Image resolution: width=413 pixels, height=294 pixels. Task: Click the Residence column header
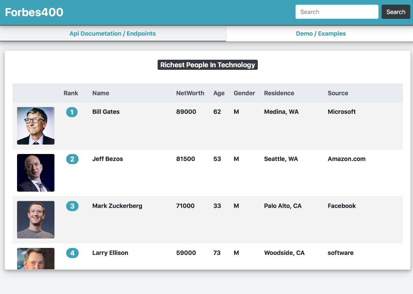point(279,93)
